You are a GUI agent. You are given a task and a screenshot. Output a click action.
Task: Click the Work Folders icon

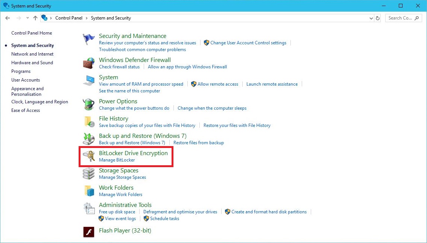click(x=89, y=191)
